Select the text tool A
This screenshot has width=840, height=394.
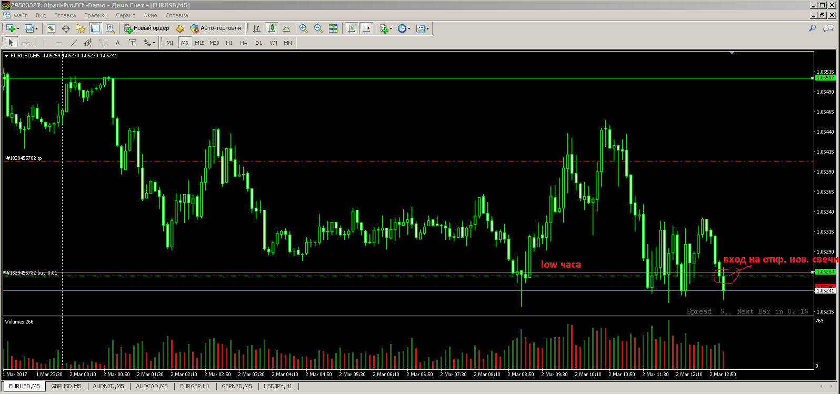coord(117,43)
